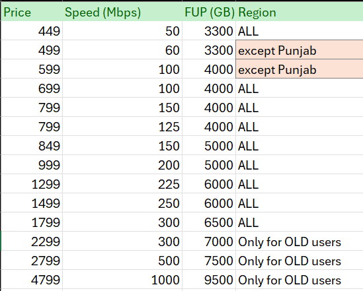
Task: Click the speed cell showing 60
Action: pos(122,50)
